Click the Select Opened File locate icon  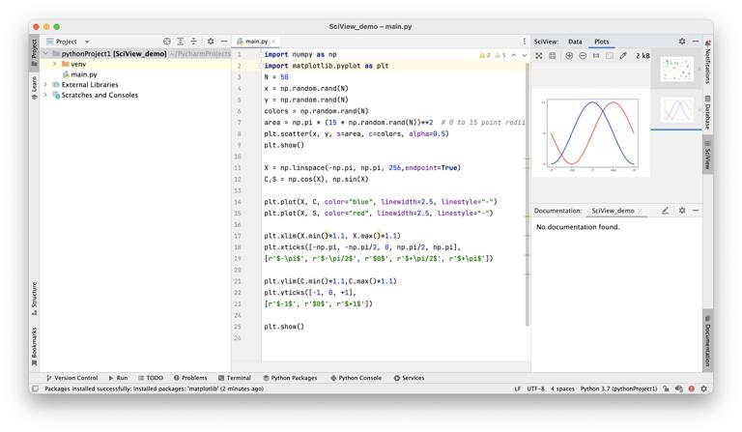(166, 42)
